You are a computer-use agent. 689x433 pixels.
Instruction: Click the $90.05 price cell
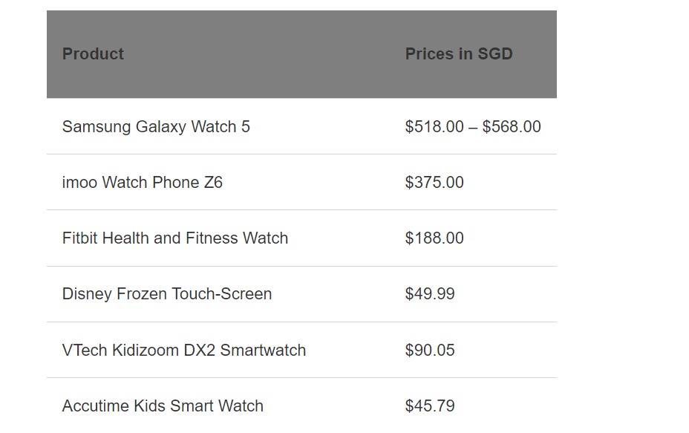point(430,351)
